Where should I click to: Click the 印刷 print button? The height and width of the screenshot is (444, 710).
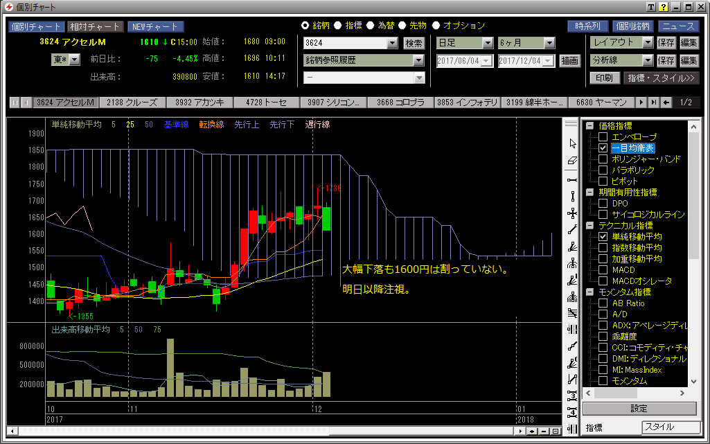click(x=604, y=78)
